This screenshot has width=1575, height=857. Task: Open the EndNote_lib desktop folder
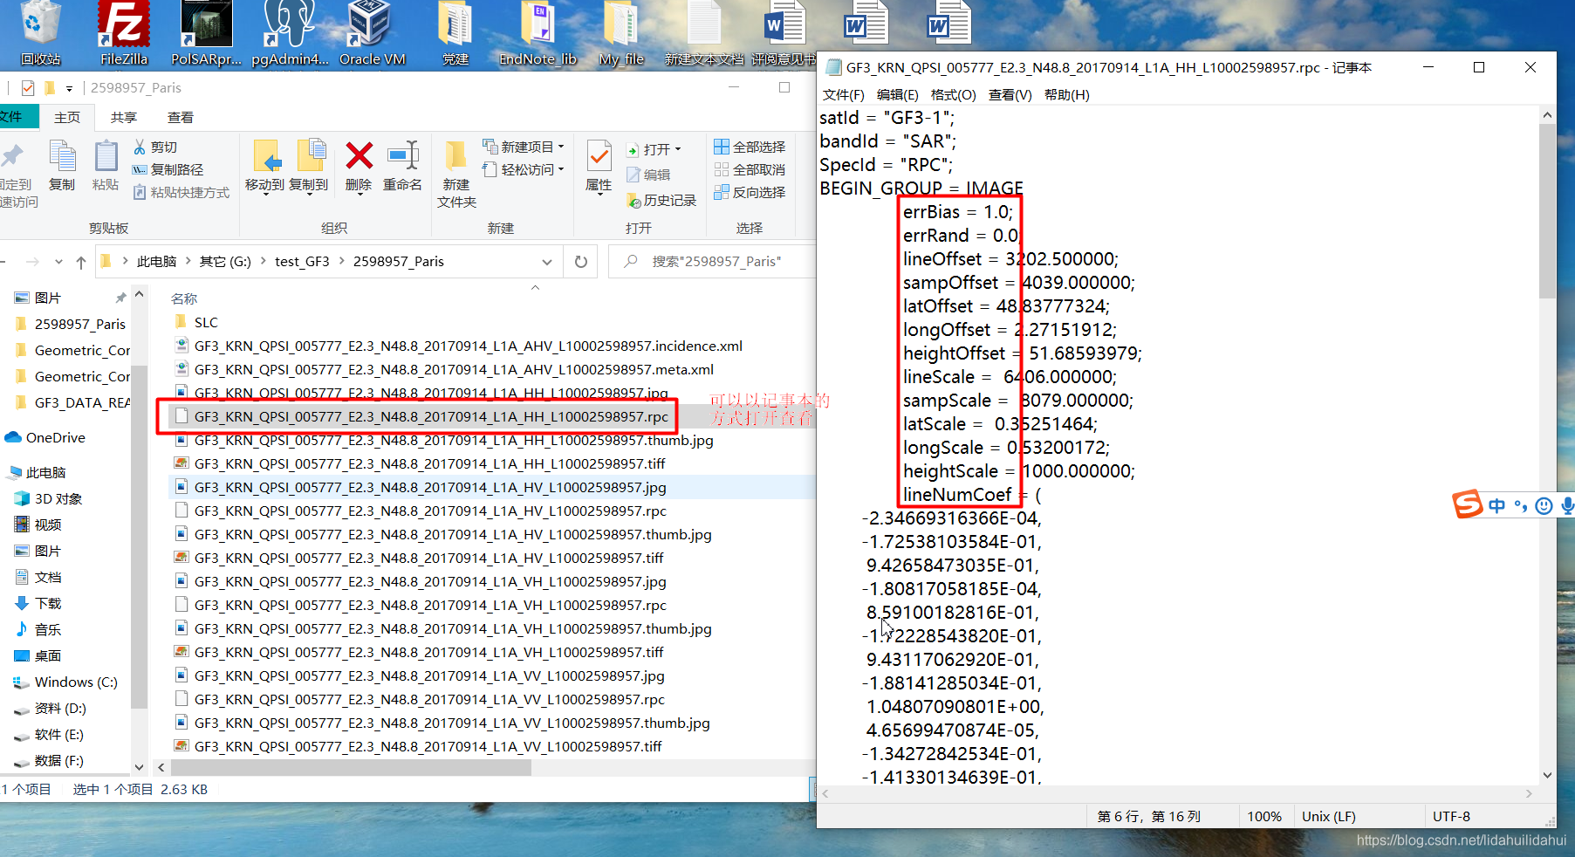click(x=538, y=33)
